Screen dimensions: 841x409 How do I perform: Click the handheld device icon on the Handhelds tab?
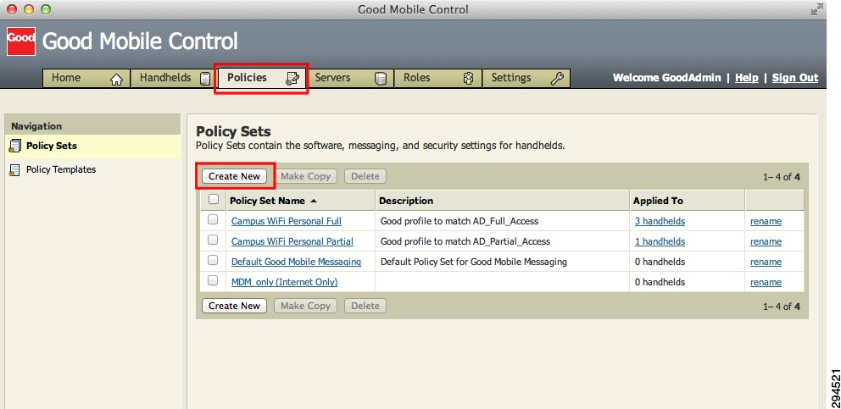point(205,79)
